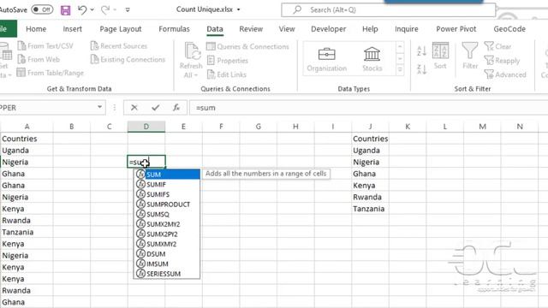548x308 pixels.
Task: Open the Help ribbon tab
Action: tap(370, 29)
